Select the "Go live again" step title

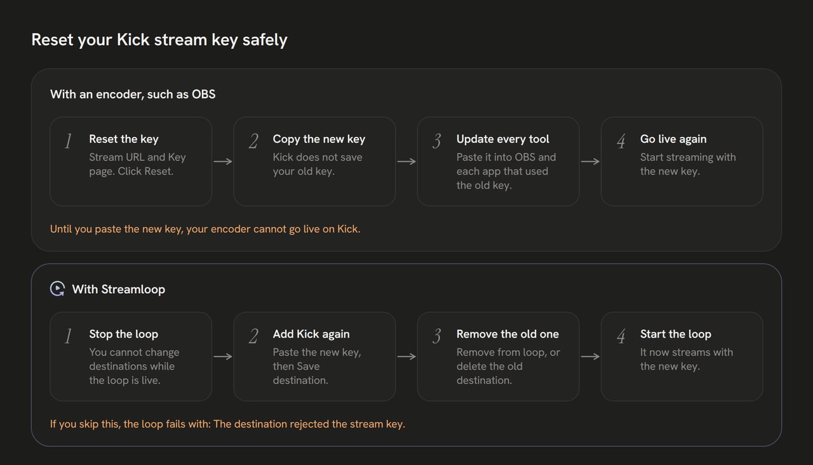[x=673, y=139]
